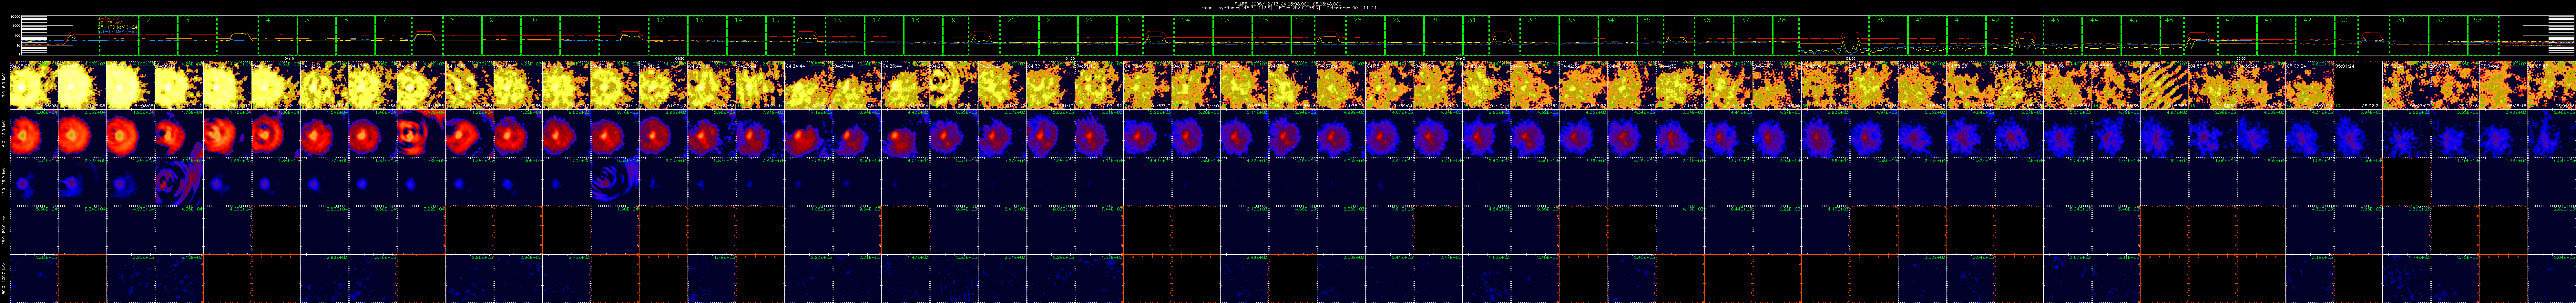Screen dimensions: 2576x303
Task: Click green interval box 51 in the light curve
Action: pos(2409,36)
